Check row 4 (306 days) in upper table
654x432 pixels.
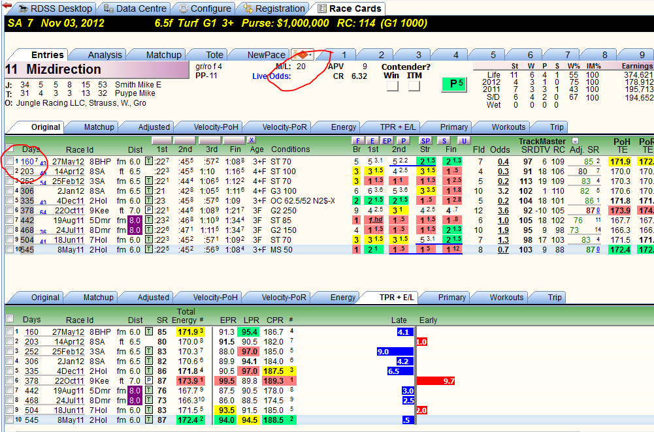[10, 191]
